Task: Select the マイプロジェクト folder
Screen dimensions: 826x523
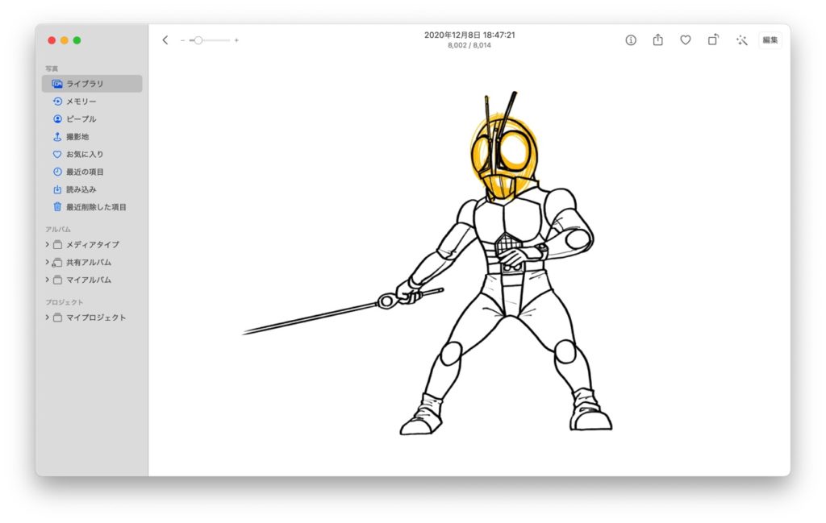Action: tap(92, 318)
